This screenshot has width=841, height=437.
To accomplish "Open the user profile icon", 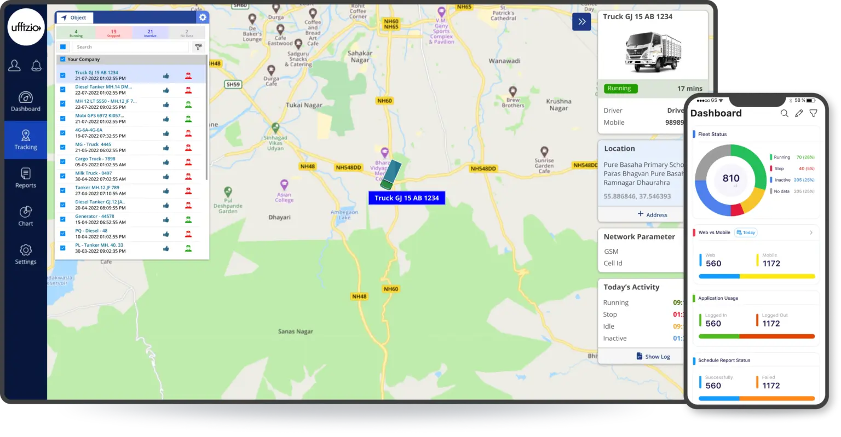I will point(15,66).
